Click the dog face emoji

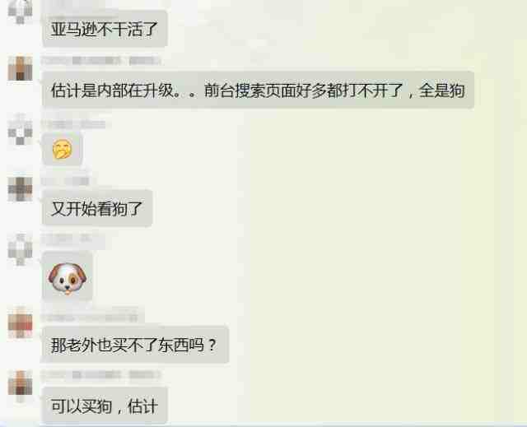click(x=68, y=277)
